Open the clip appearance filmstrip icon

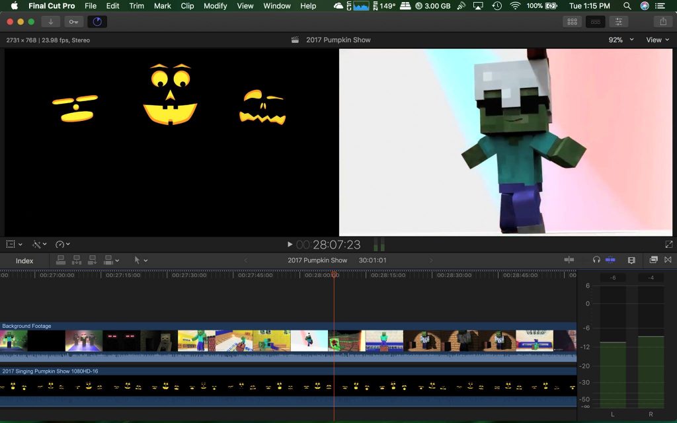point(631,260)
